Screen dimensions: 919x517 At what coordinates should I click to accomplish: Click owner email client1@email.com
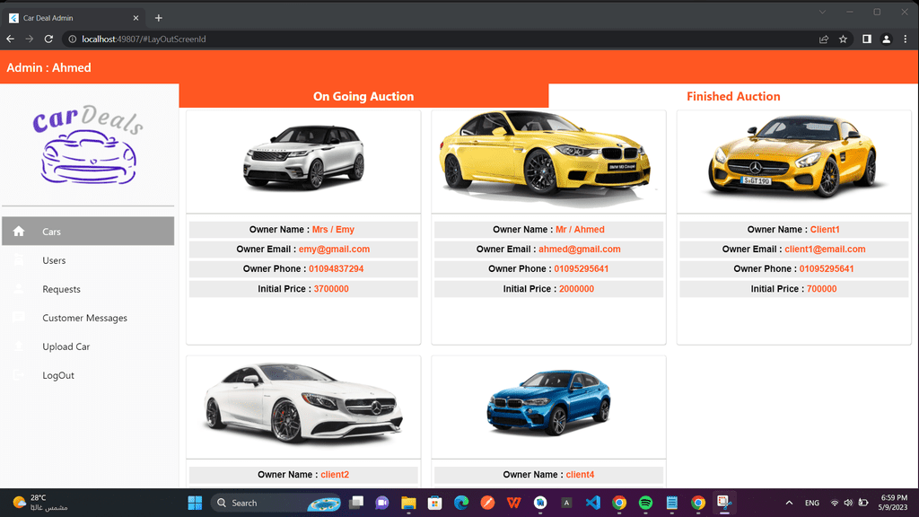tap(826, 250)
